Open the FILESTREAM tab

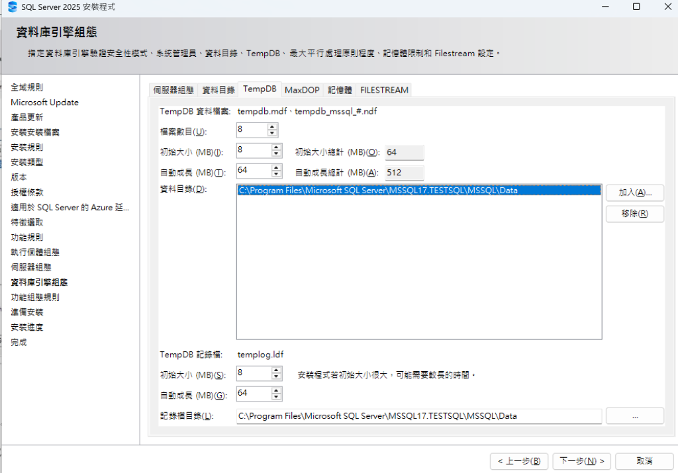click(x=384, y=90)
